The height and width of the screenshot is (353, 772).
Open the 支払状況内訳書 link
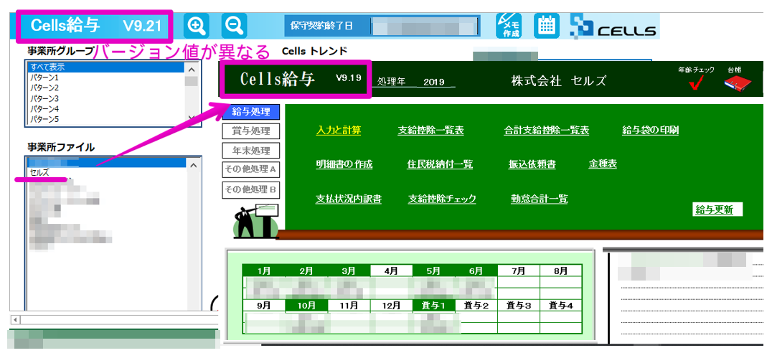[349, 199]
